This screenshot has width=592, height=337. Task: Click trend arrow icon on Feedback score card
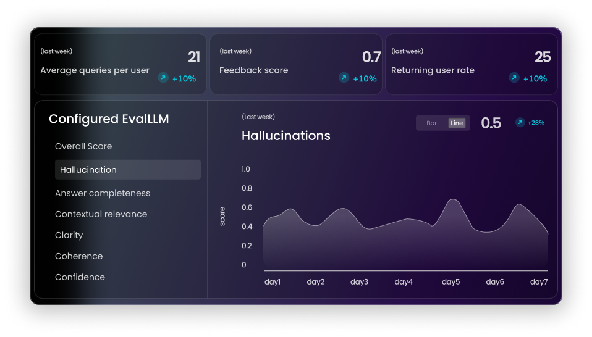(x=344, y=78)
